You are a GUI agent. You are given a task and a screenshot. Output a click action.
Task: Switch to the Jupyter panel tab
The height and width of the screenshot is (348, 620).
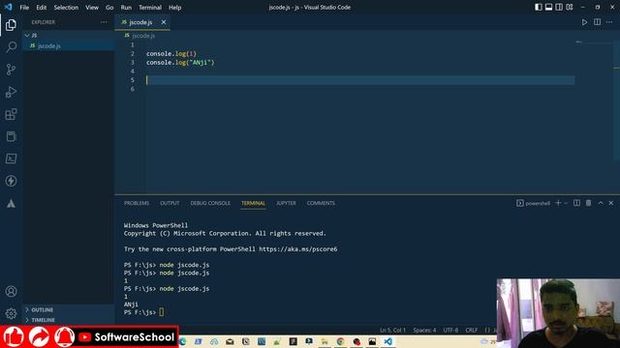[286, 203]
